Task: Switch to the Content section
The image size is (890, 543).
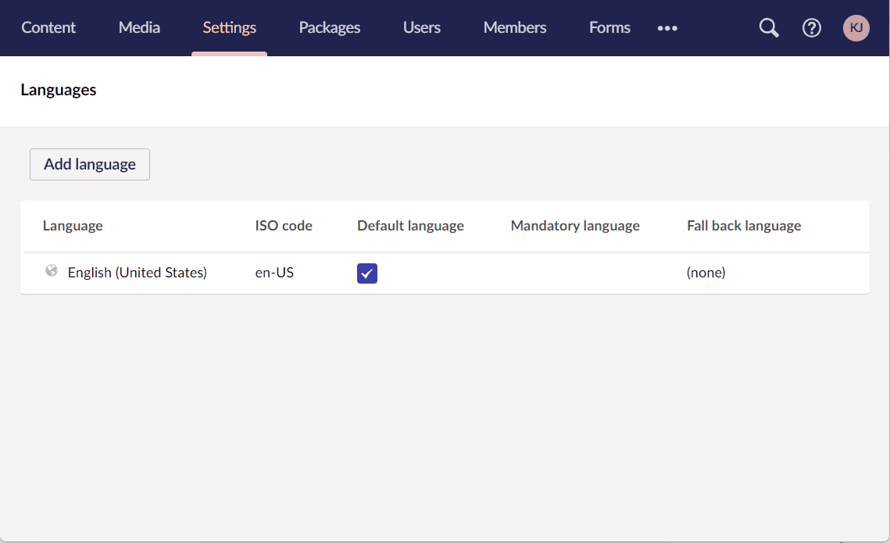Action: [48, 27]
